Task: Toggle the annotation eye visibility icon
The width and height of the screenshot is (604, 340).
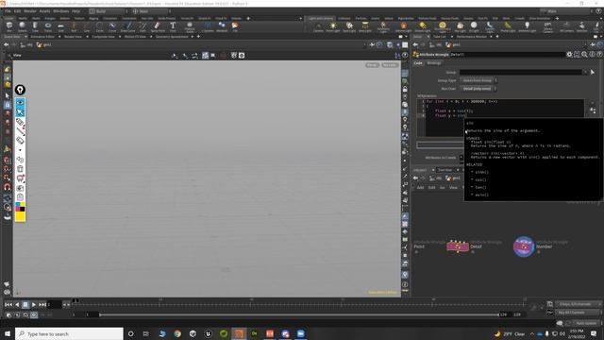Action: click(20, 103)
